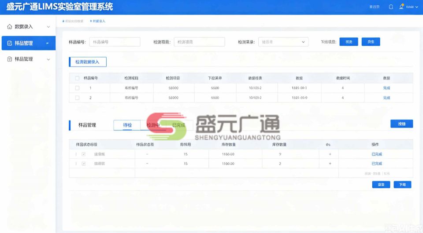Image resolution: width=423 pixels, height=233 pixels.
Task: Click the icon in the highlighted 样品管理 item
Action: 9,44
